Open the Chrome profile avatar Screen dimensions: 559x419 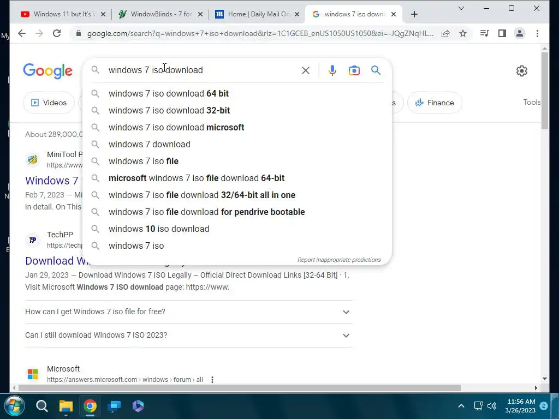[x=520, y=33]
